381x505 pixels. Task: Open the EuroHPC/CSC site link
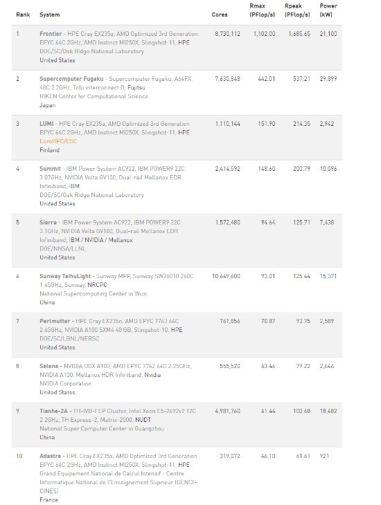[58, 141]
